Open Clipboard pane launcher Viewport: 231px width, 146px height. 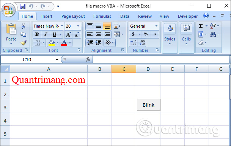(x=27, y=50)
